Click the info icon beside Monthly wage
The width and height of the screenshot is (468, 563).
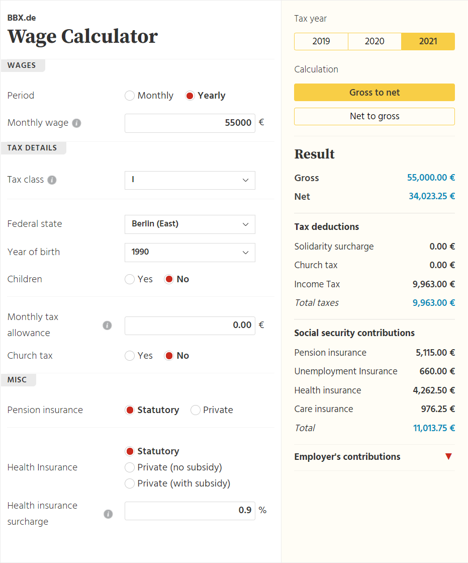76,123
